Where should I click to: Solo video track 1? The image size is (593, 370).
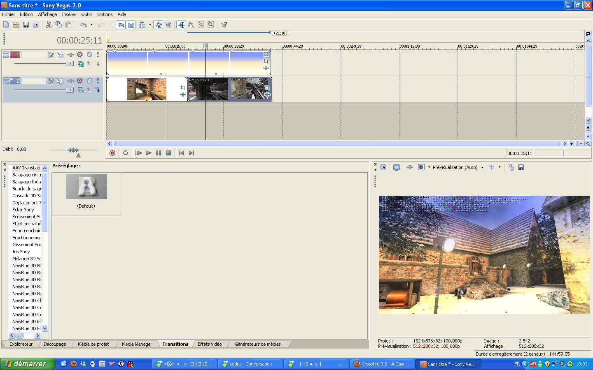pos(98,54)
